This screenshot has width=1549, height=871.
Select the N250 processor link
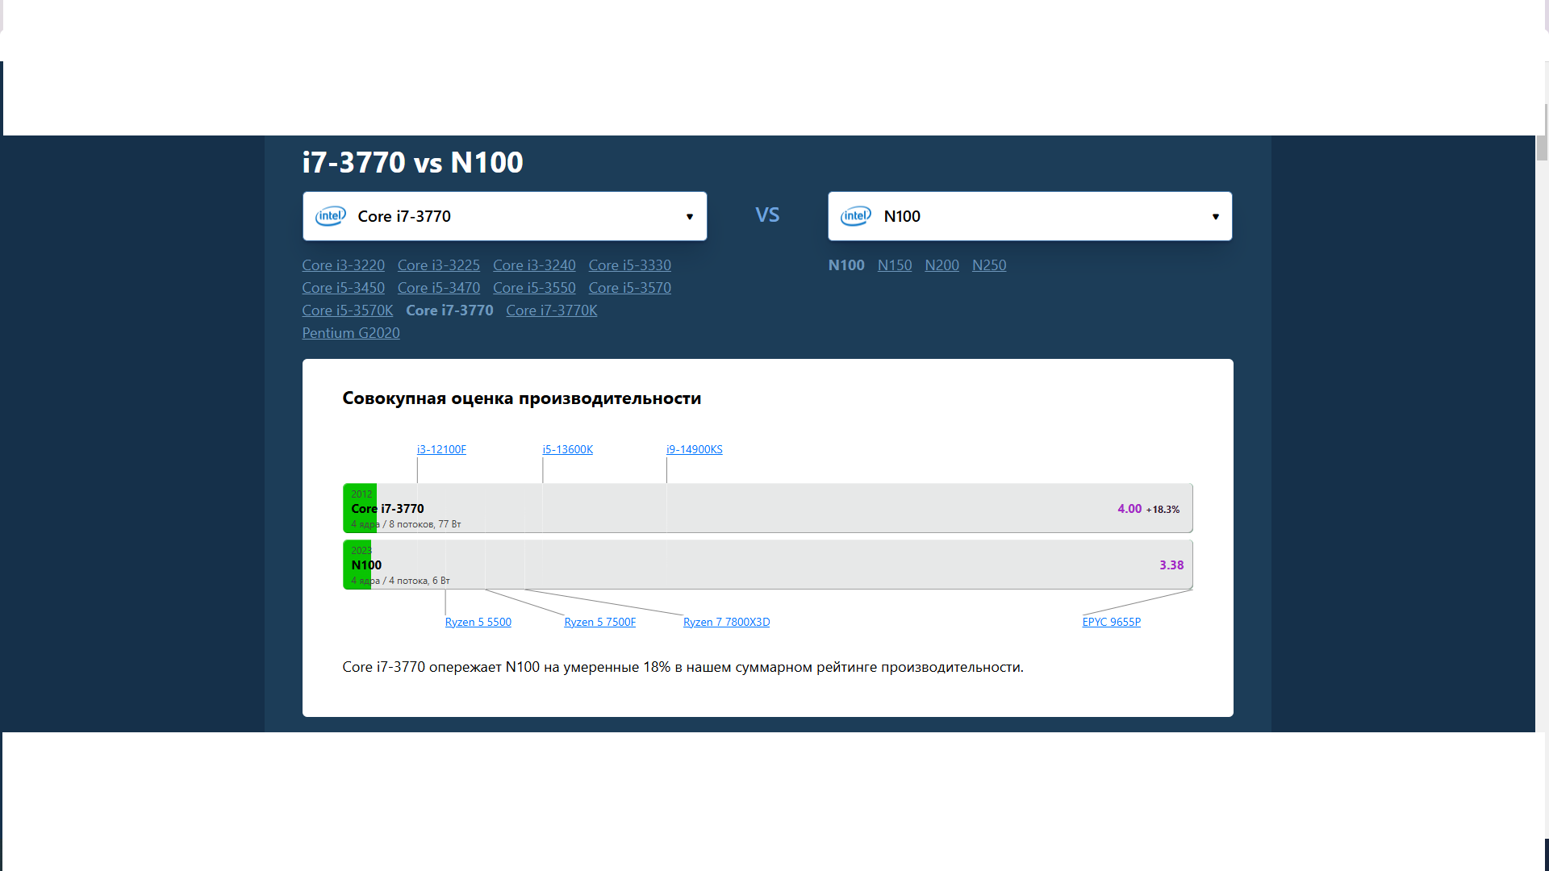[989, 265]
